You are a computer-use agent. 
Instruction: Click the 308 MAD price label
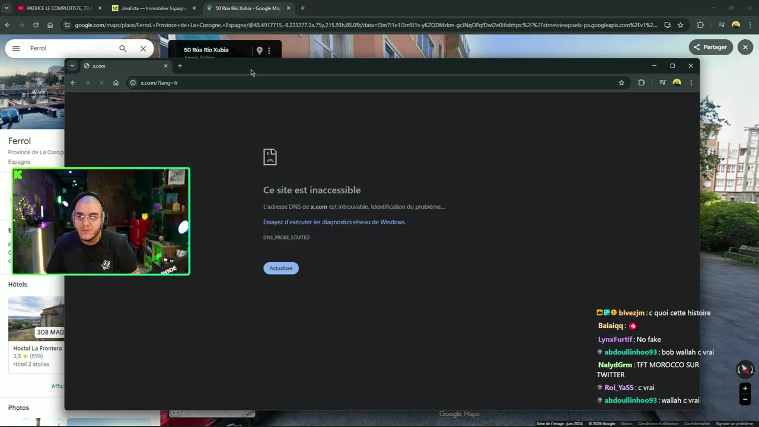click(50, 332)
